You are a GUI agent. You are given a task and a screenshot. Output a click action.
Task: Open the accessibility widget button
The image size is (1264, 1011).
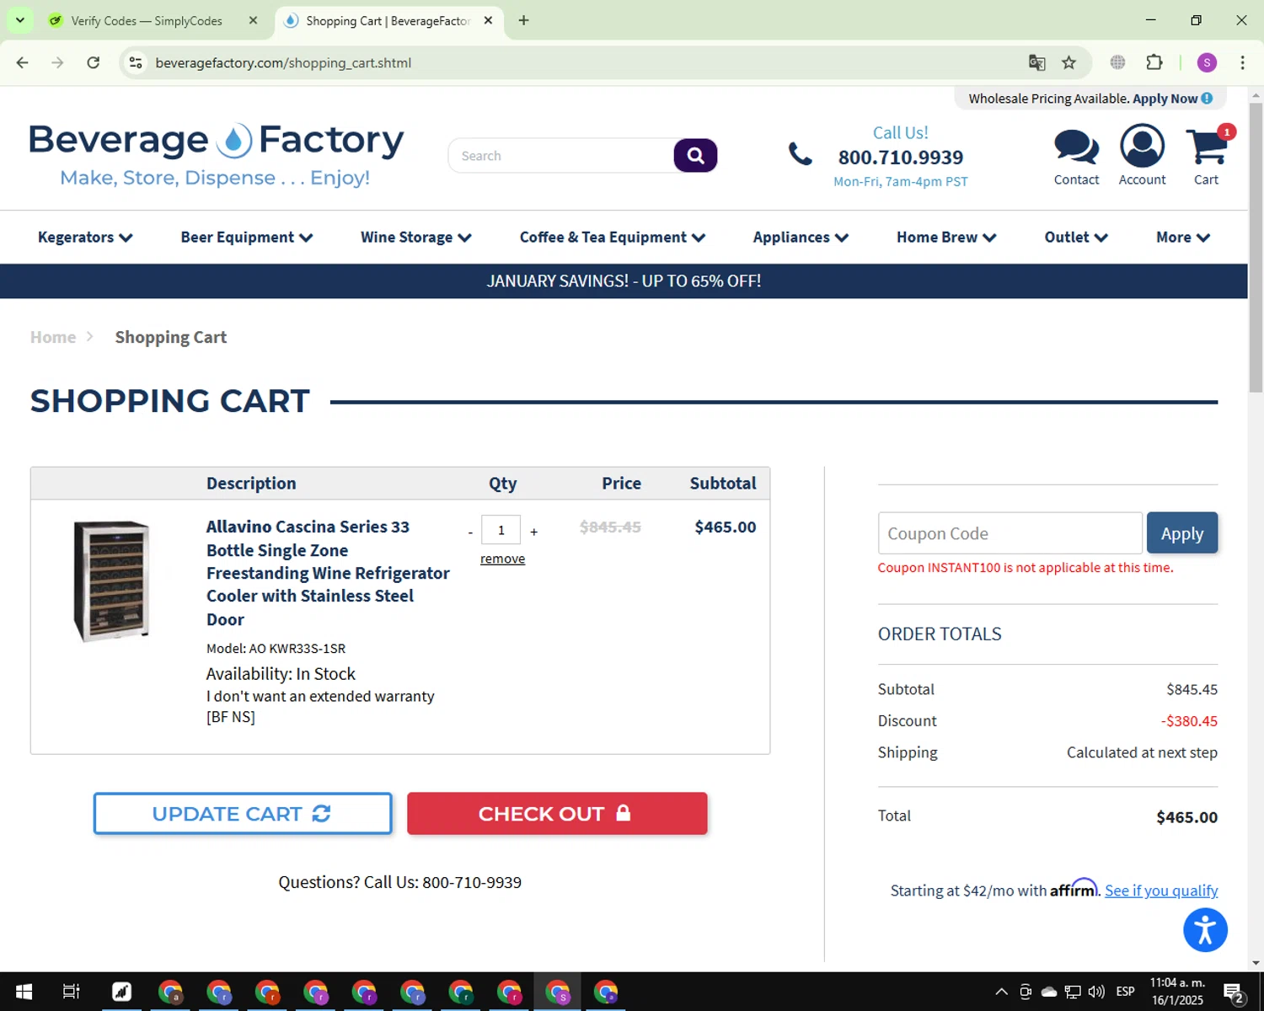point(1205,930)
